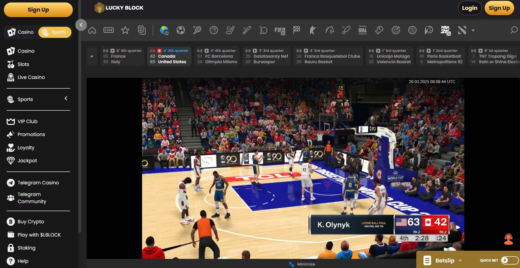Click the Sign Up button in sidebar
520x268 pixels.
point(38,10)
